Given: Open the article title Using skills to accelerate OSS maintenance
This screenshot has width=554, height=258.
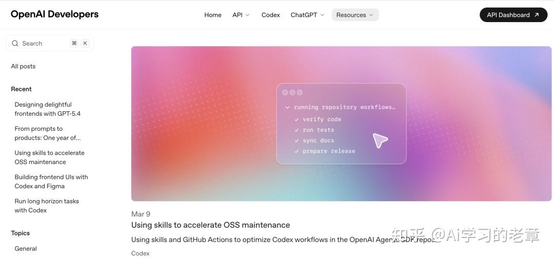Looking at the screenshot, I should click(210, 225).
